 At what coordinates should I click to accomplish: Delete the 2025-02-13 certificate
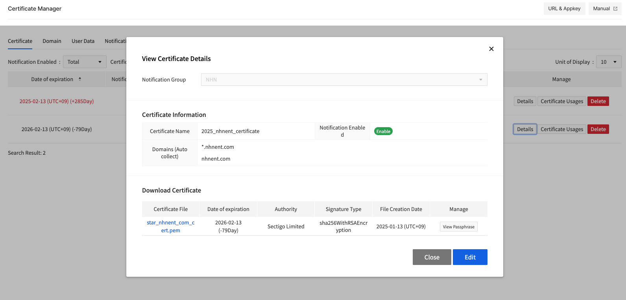[x=598, y=101]
